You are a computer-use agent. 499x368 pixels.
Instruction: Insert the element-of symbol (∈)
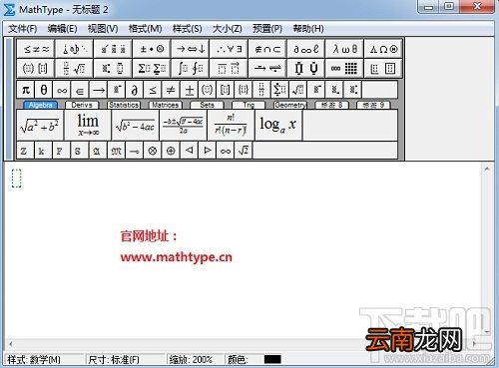click(x=80, y=90)
